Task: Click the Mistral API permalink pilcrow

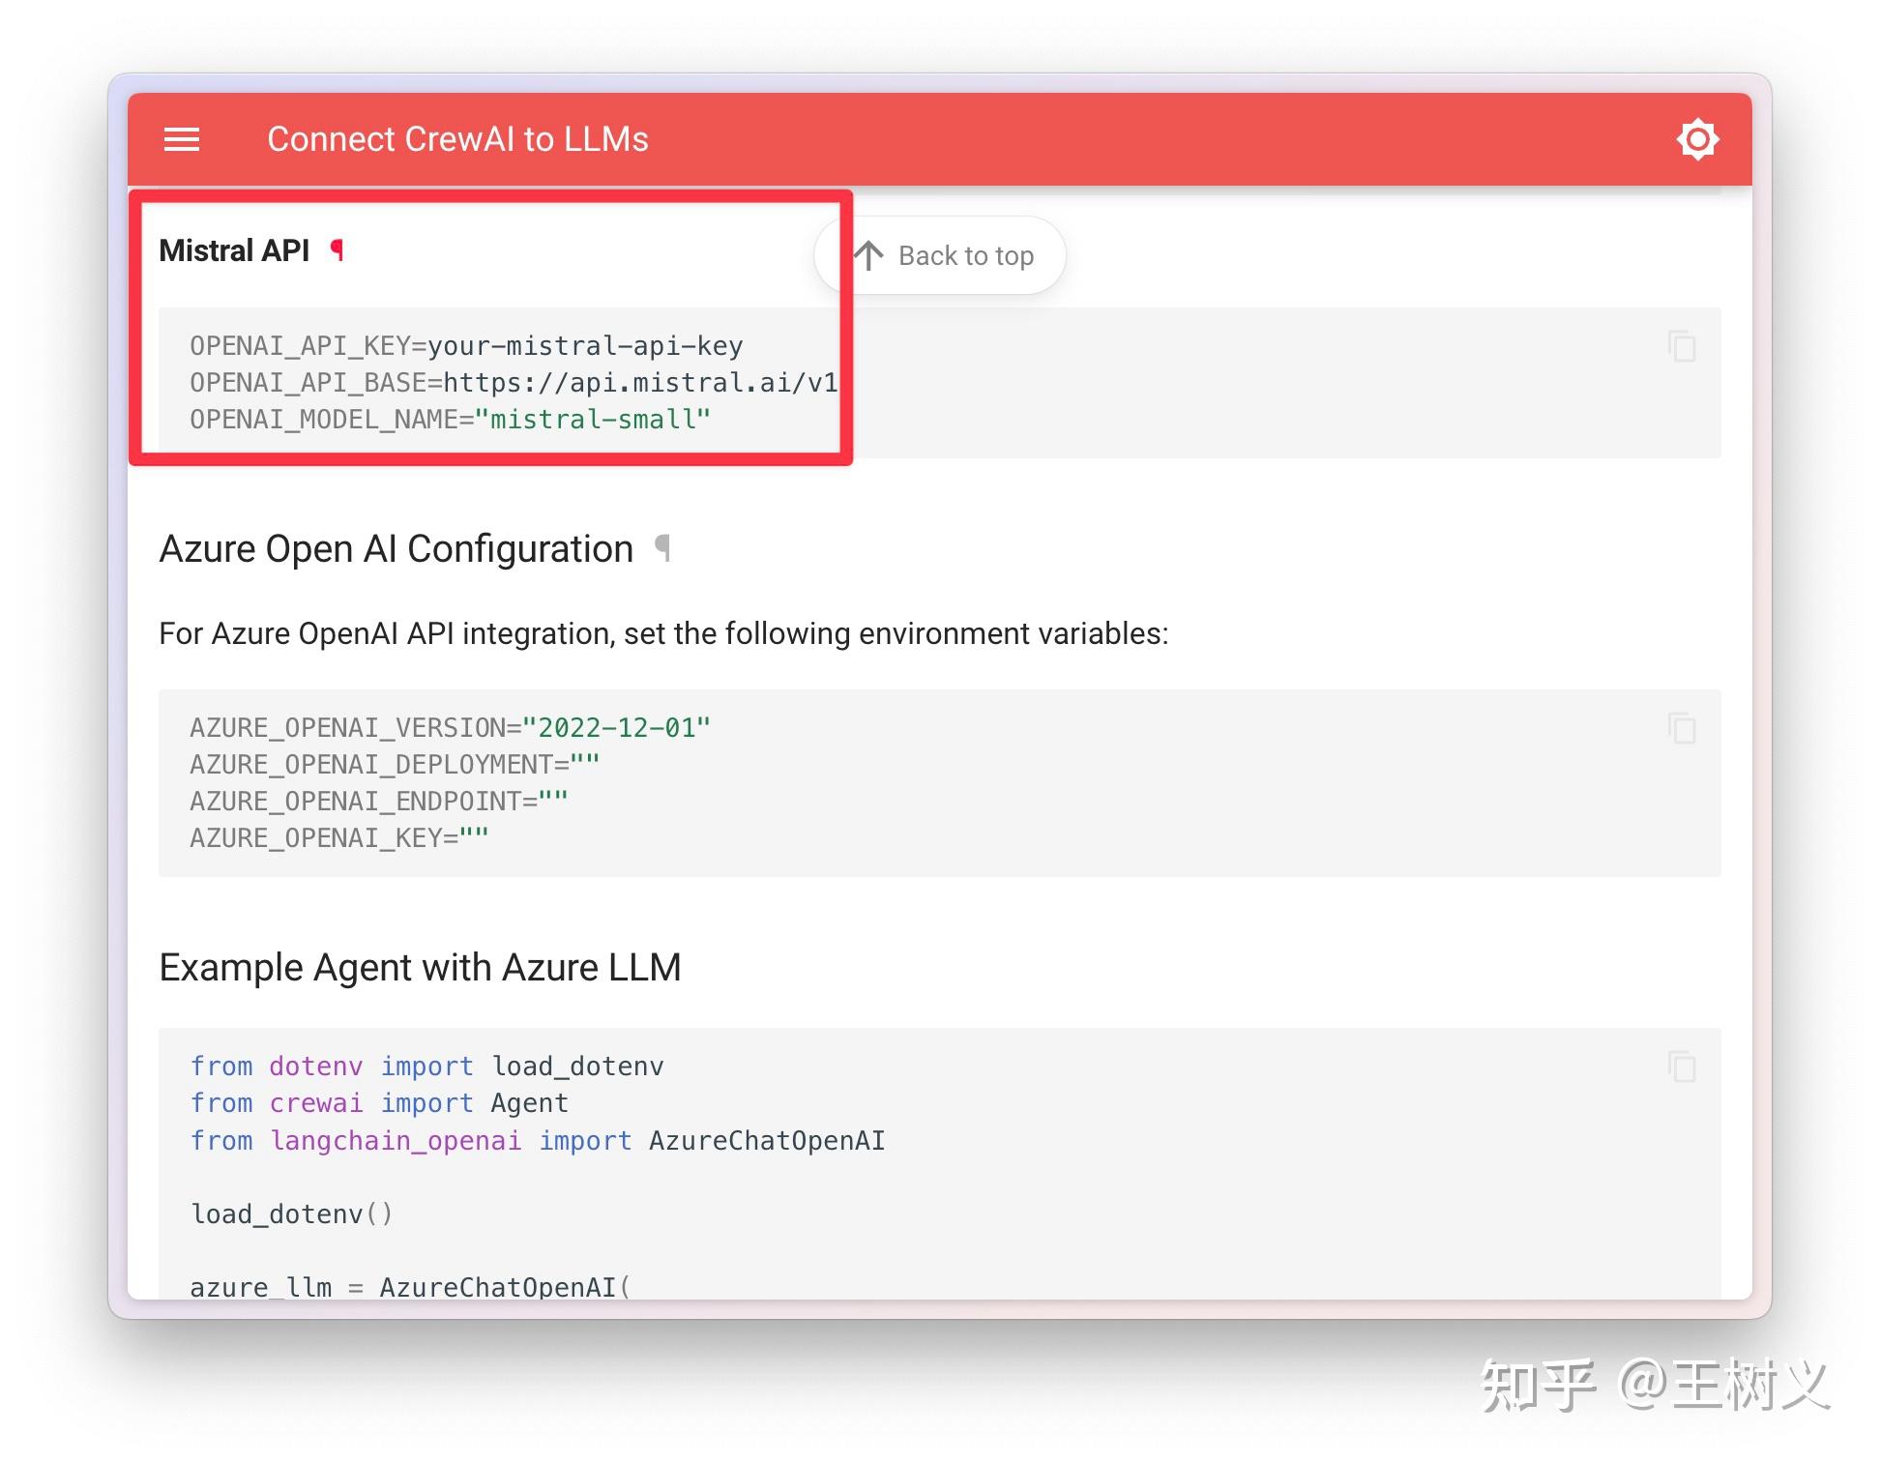Action: click(x=337, y=250)
